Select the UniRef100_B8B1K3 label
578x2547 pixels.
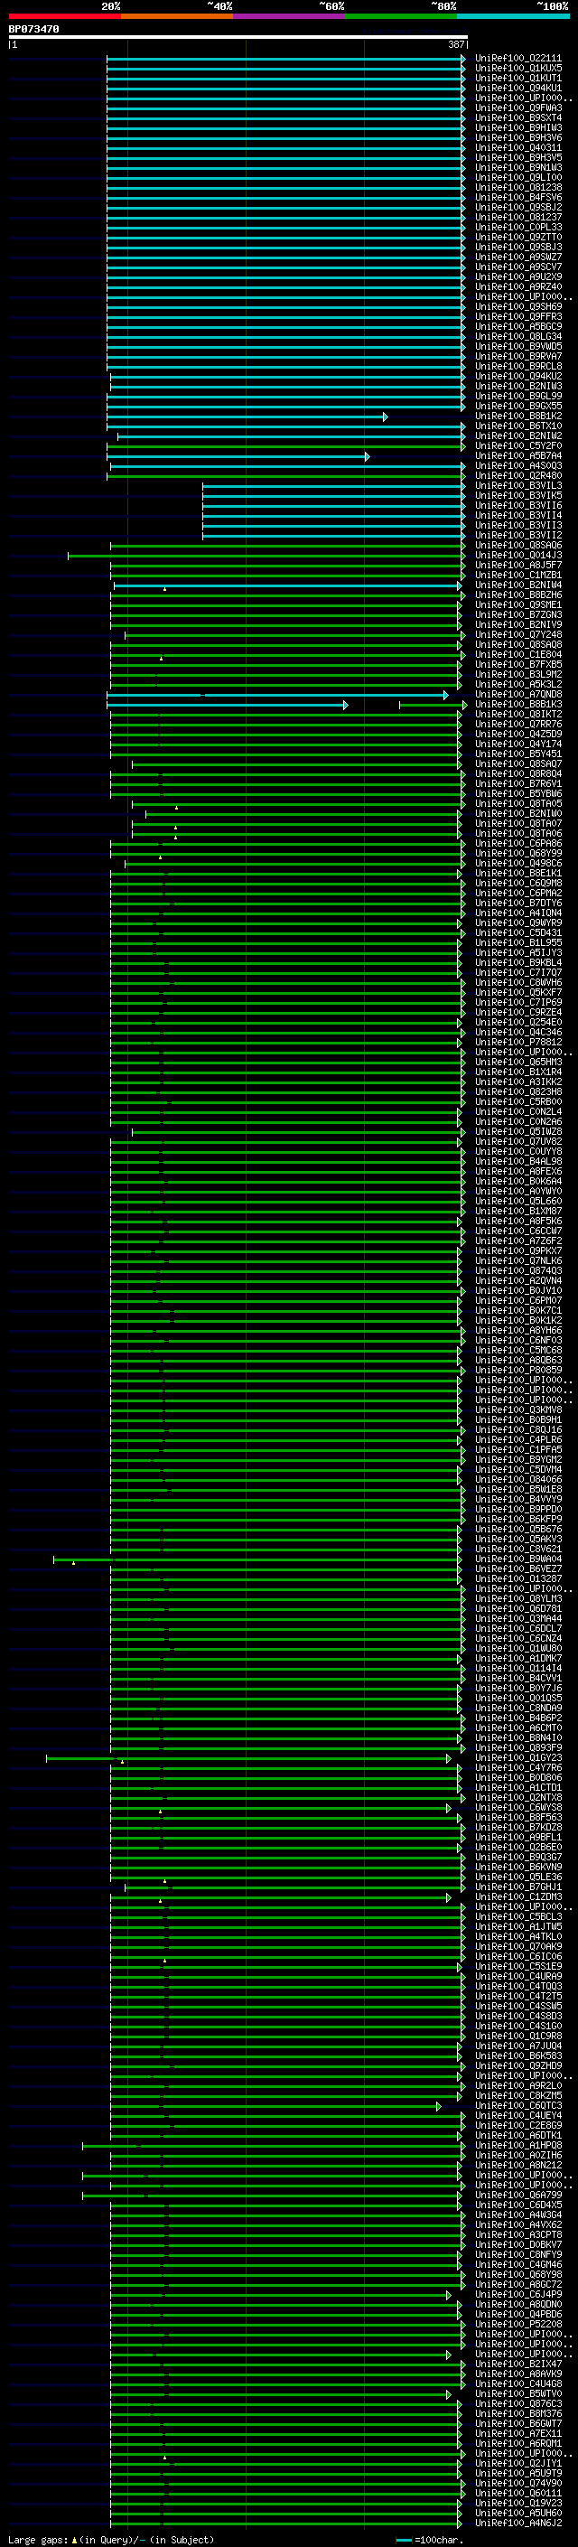click(x=518, y=705)
